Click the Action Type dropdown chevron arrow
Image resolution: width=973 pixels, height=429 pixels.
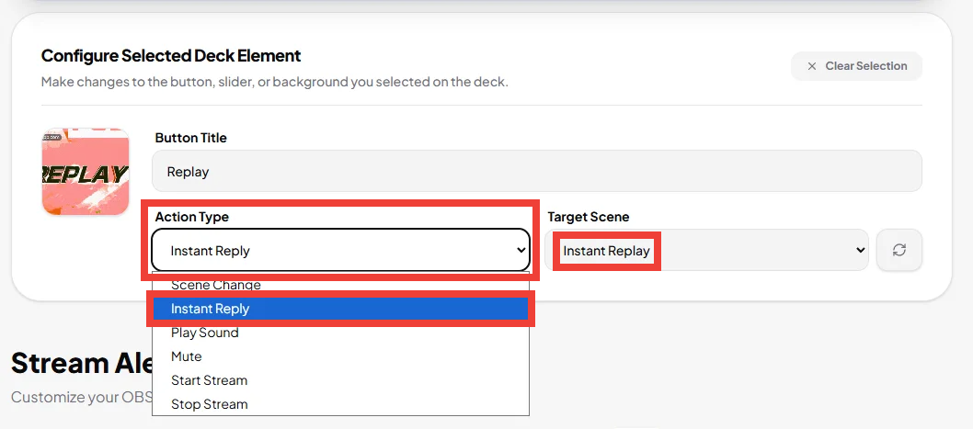[521, 250]
